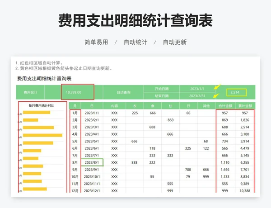The image size is (271, 208).
Task: Click the 734 total in the May row
Action: click(x=224, y=141)
